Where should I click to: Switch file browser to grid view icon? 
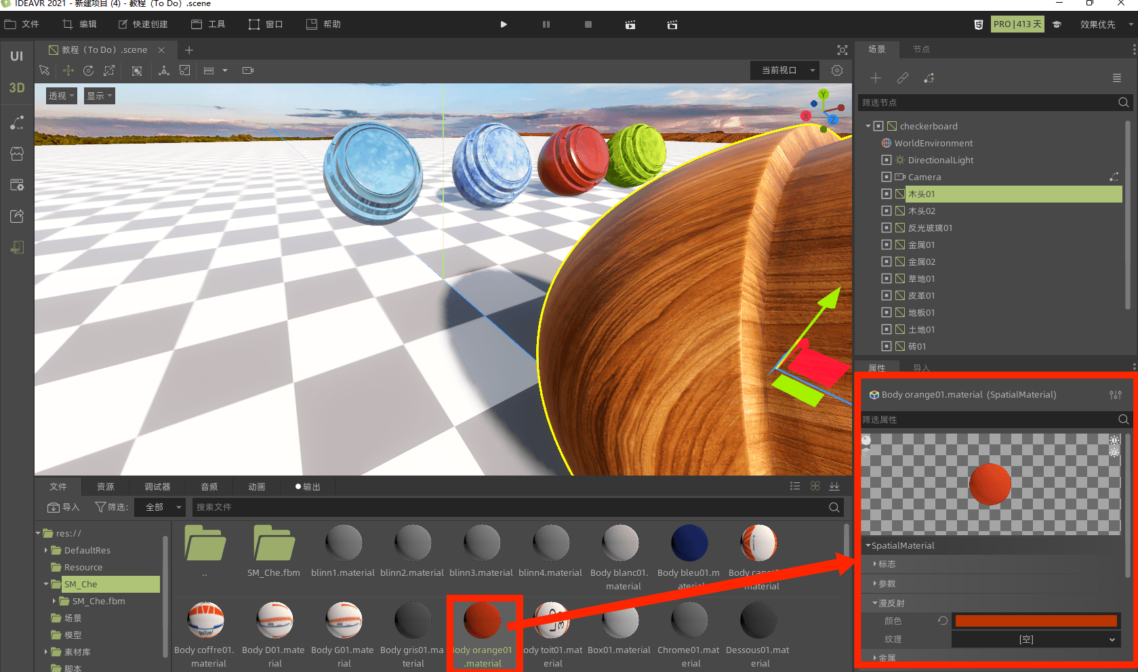[815, 486]
